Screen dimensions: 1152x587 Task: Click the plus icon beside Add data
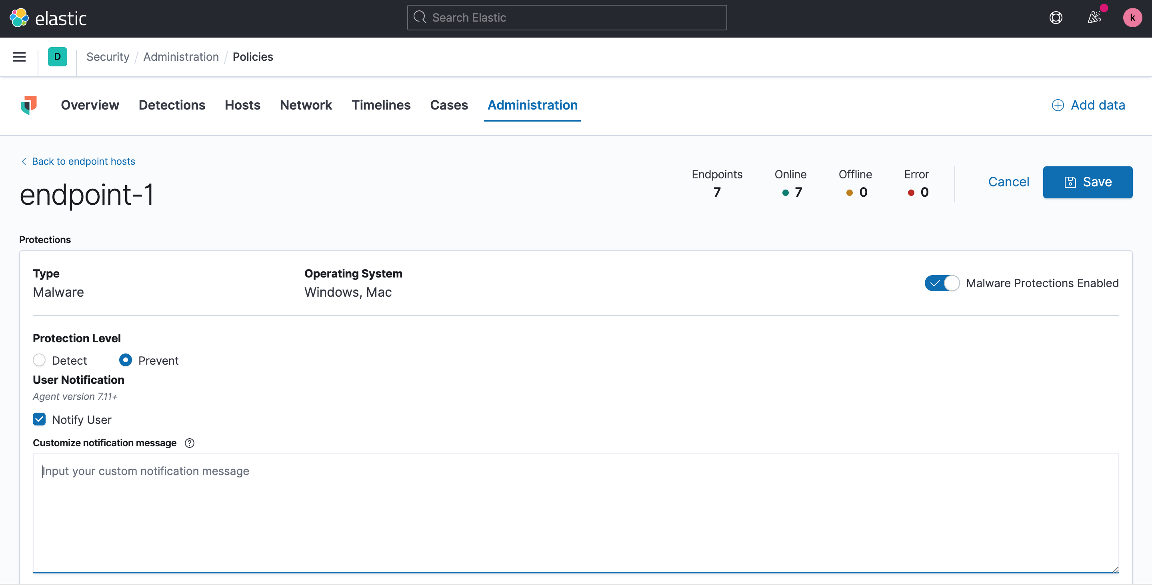pyautogui.click(x=1058, y=105)
